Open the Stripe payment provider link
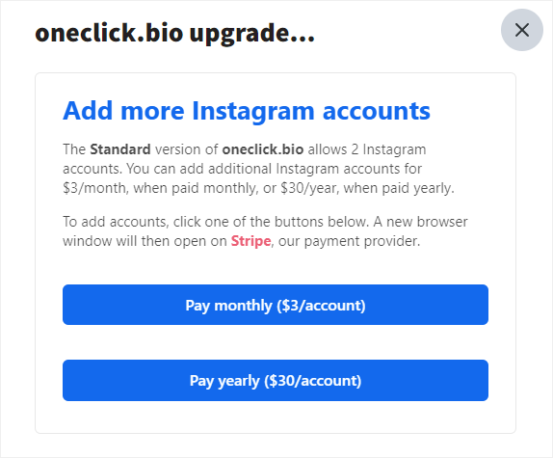The image size is (553, 458). click(x=250, y=241)
